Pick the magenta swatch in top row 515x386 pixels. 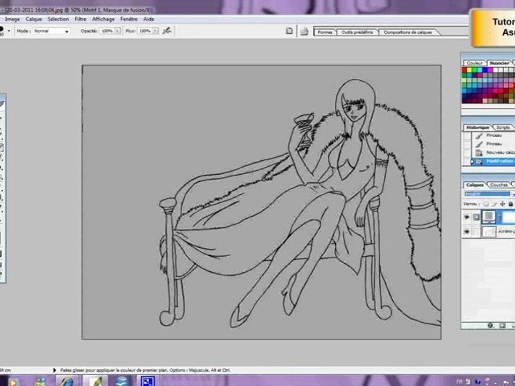click(x=491, y=70)
